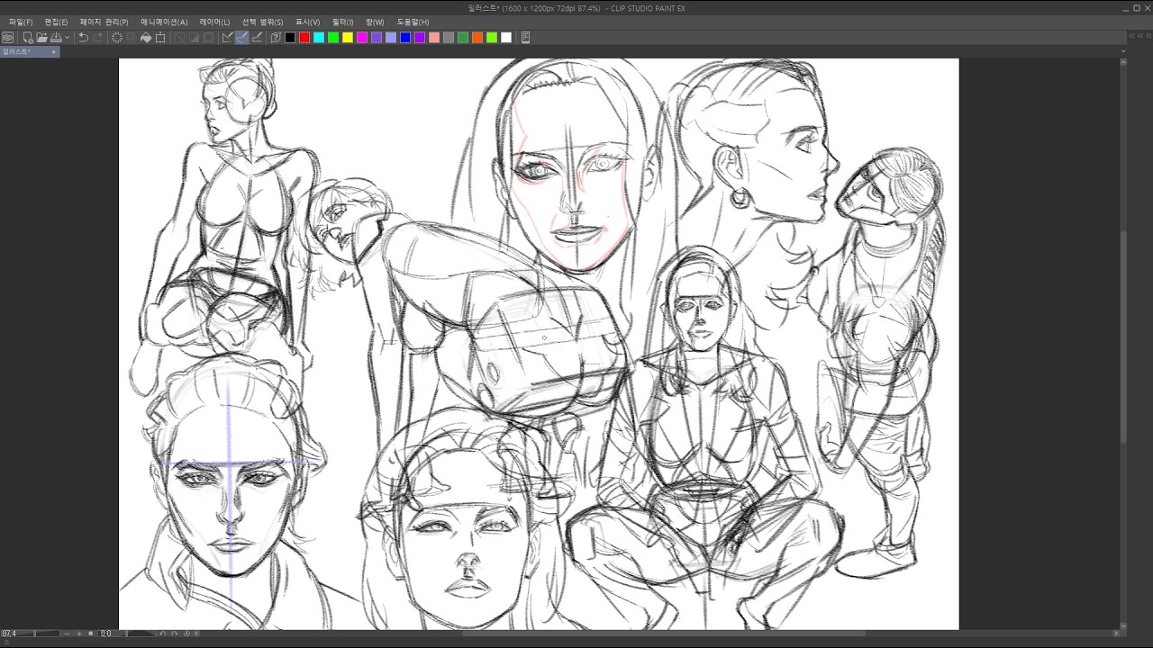Pick the pink color swatch

point(434,38)
